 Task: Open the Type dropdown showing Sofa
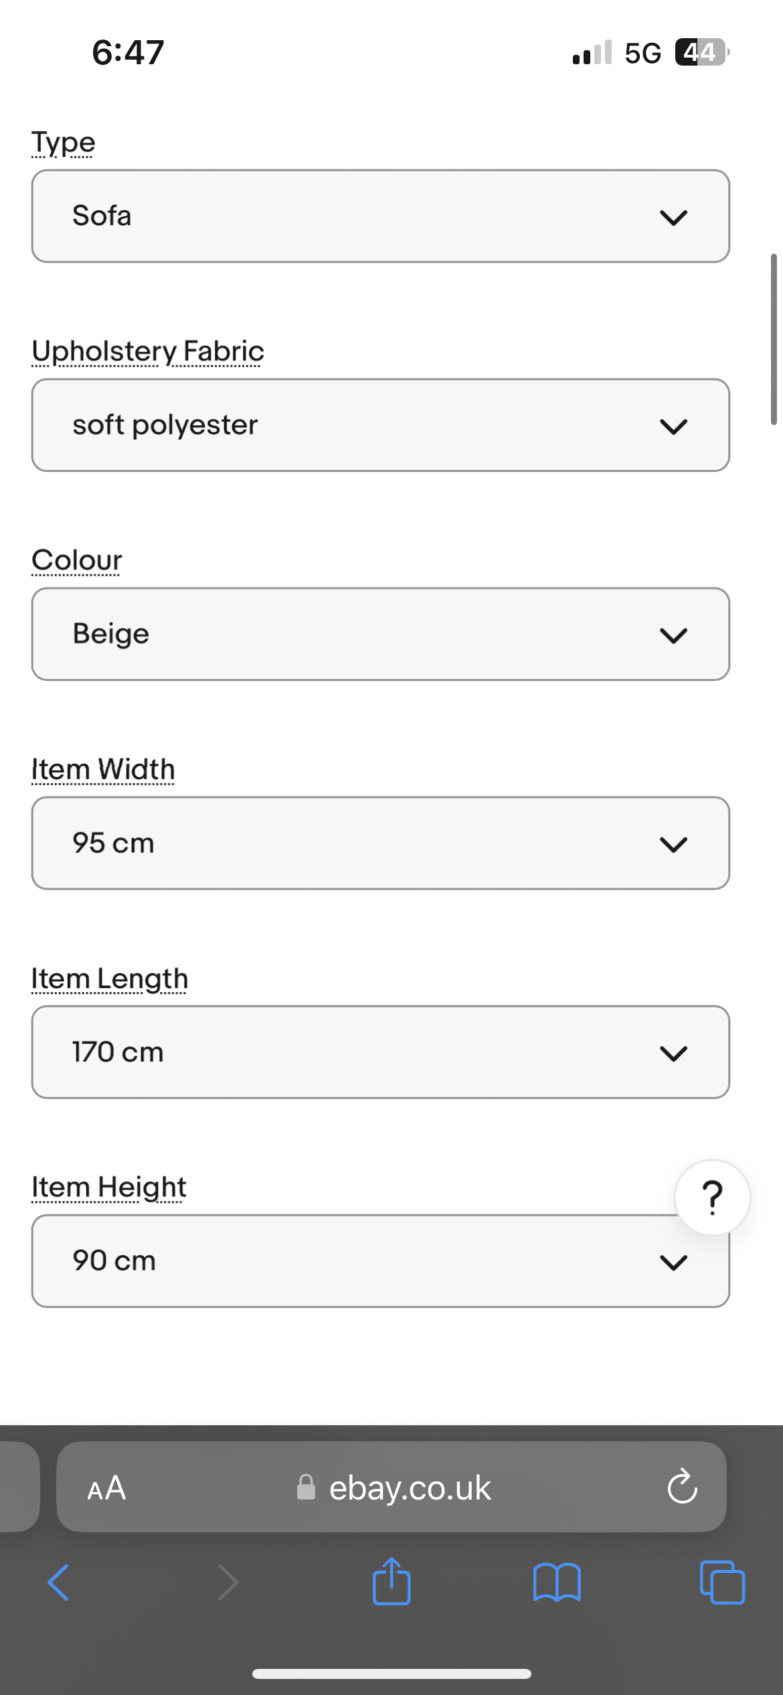381,216
